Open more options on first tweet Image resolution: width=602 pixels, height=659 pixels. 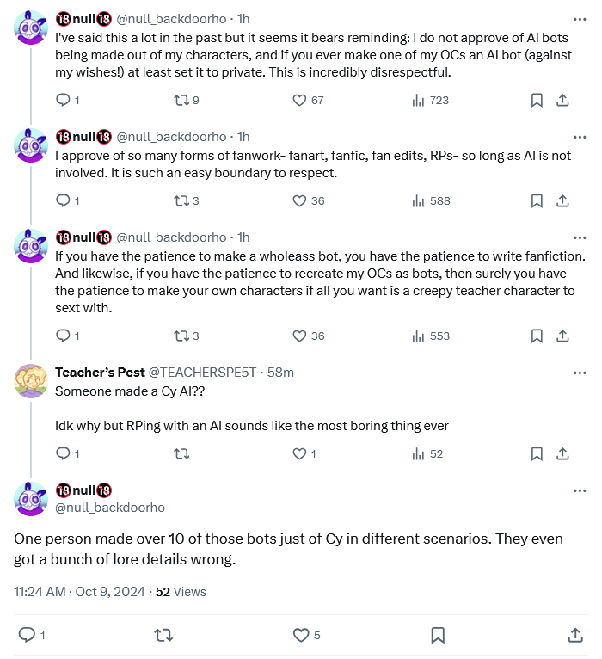580,19
